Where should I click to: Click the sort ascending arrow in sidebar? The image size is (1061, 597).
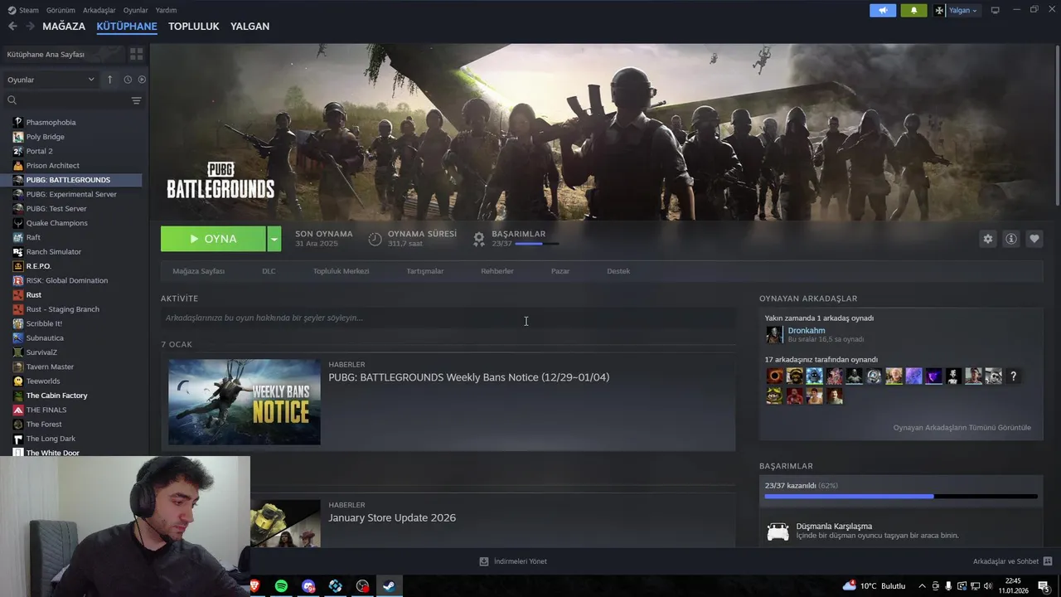coord(109,80)
